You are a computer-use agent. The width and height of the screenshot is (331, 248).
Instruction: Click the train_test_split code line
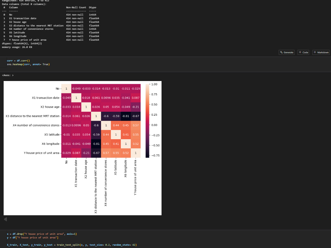coord(72,245)
